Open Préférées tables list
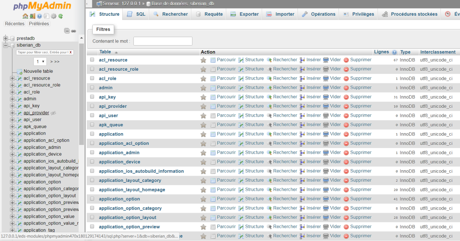Screen dimensions: 460x241 tap(39, 24)
